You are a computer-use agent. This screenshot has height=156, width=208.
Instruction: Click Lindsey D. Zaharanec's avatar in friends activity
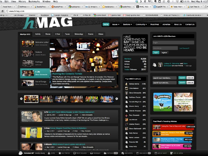[160, 65]
